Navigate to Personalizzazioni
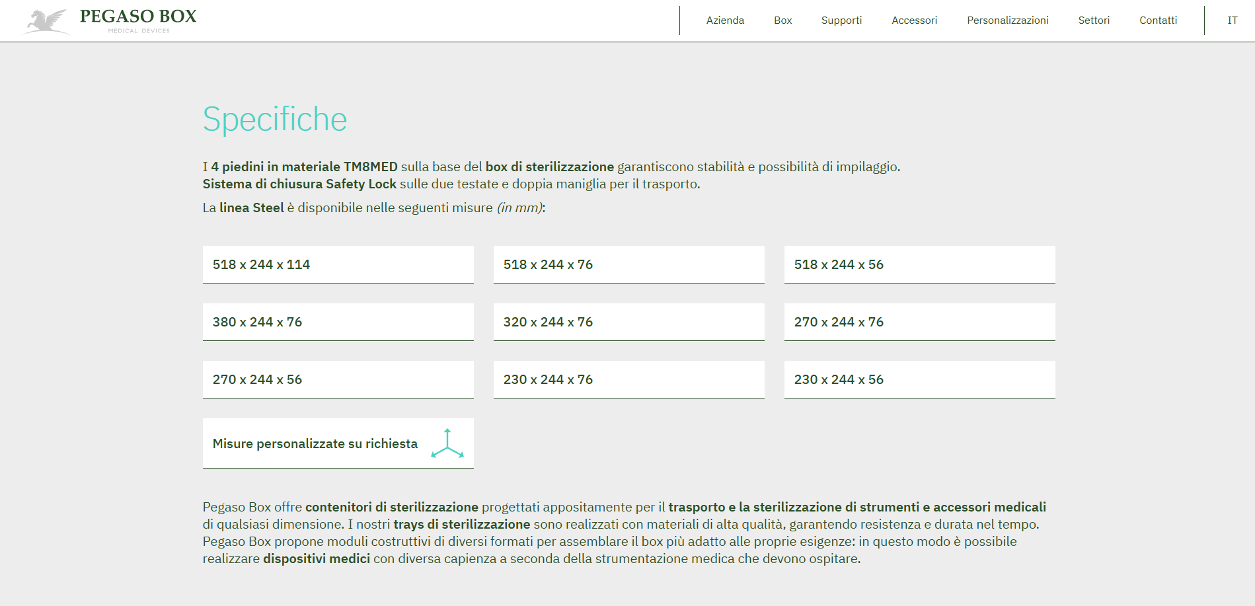 (x=1007, y=20)
